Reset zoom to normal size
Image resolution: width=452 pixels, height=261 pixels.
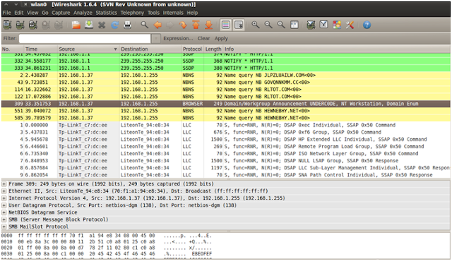[x=281, y=25]
